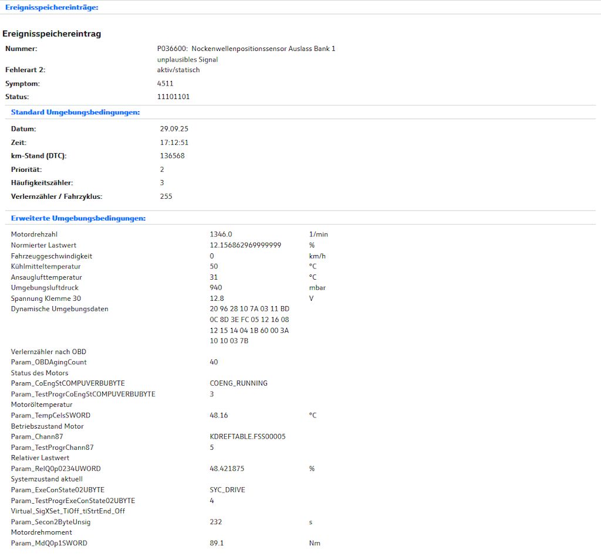
Task: Click the Ereignisspeichereinträge heading at top
Action: tap(52, 7)
